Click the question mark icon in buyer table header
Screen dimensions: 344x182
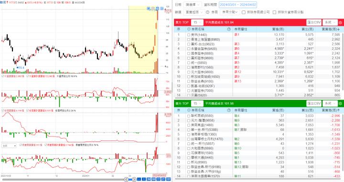click(x=229, y=29)
